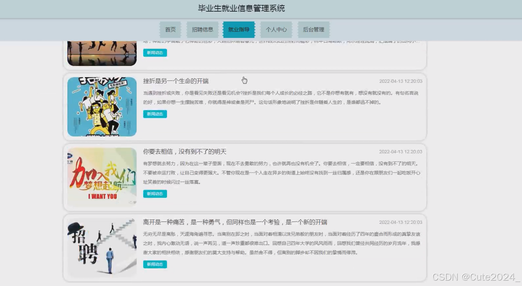Enter the 后台管理 section
Image resolution: width=522 pixels, height=286 pixels.
[x=314, y=30]
